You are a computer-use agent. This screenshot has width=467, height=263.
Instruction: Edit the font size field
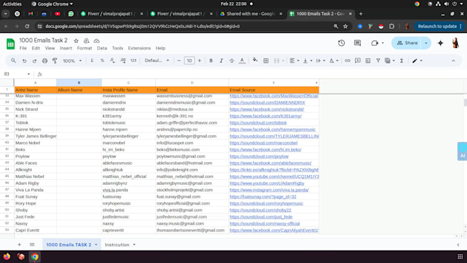pos(189,60)
